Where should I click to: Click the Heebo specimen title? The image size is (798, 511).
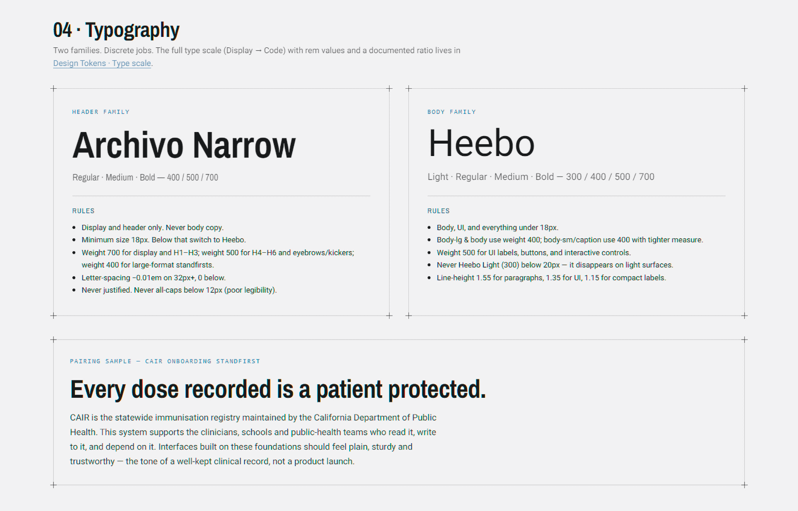[x=481, y=143]
